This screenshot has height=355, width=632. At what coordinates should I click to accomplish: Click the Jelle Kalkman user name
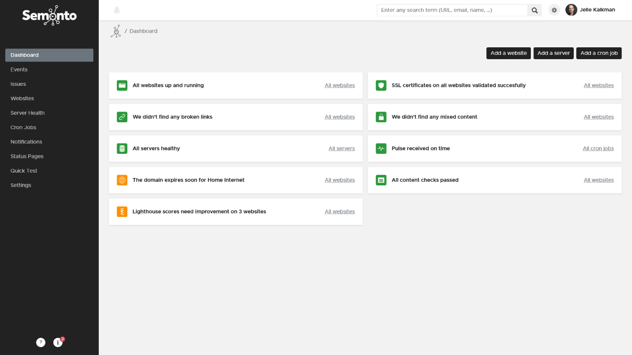(597, 10)
